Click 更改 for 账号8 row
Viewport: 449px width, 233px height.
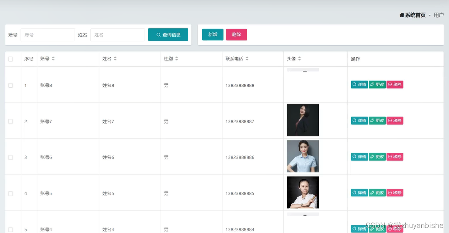click(x=377, y=85)
